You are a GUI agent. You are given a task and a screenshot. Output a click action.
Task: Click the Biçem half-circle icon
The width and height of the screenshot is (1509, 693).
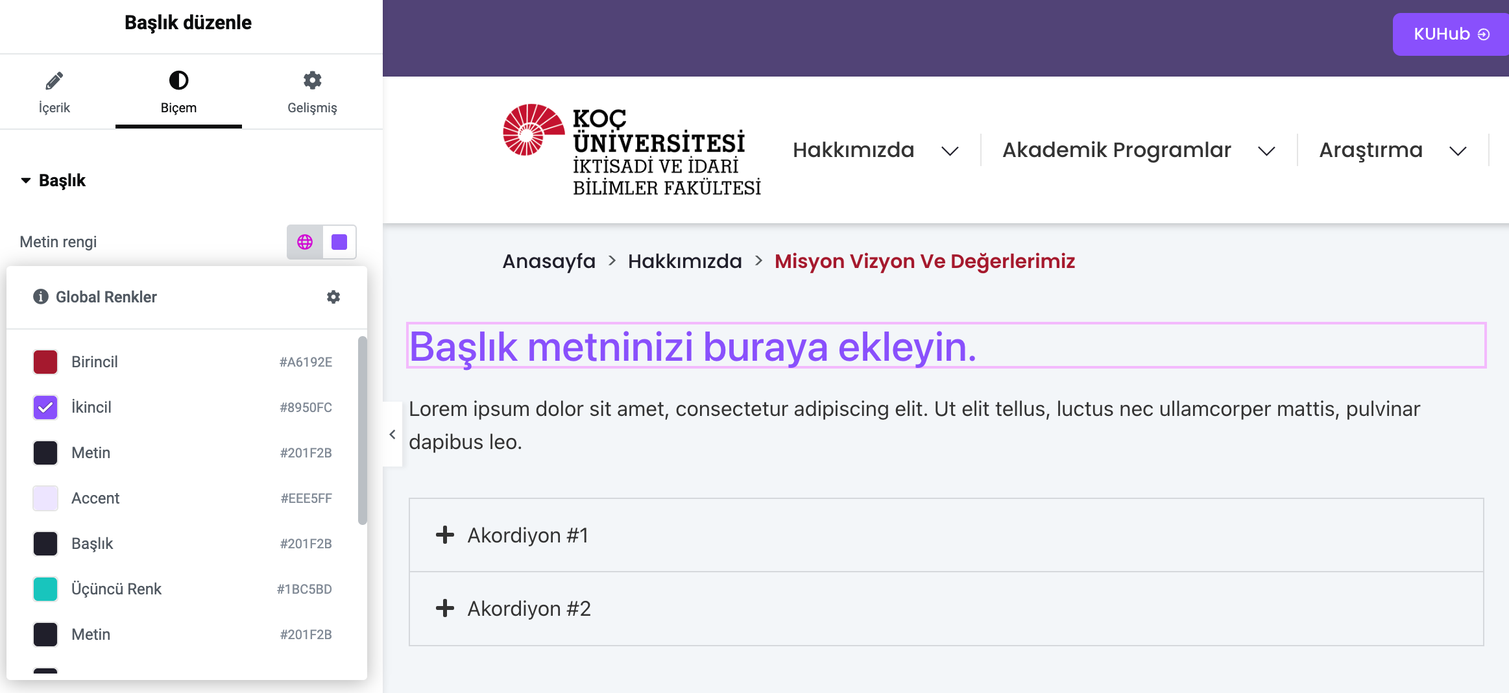[x=178, y=80]
